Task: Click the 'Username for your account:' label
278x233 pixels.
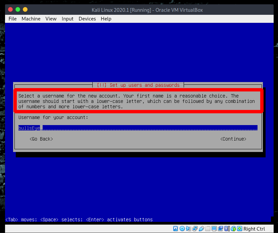Action: (53, 117)
